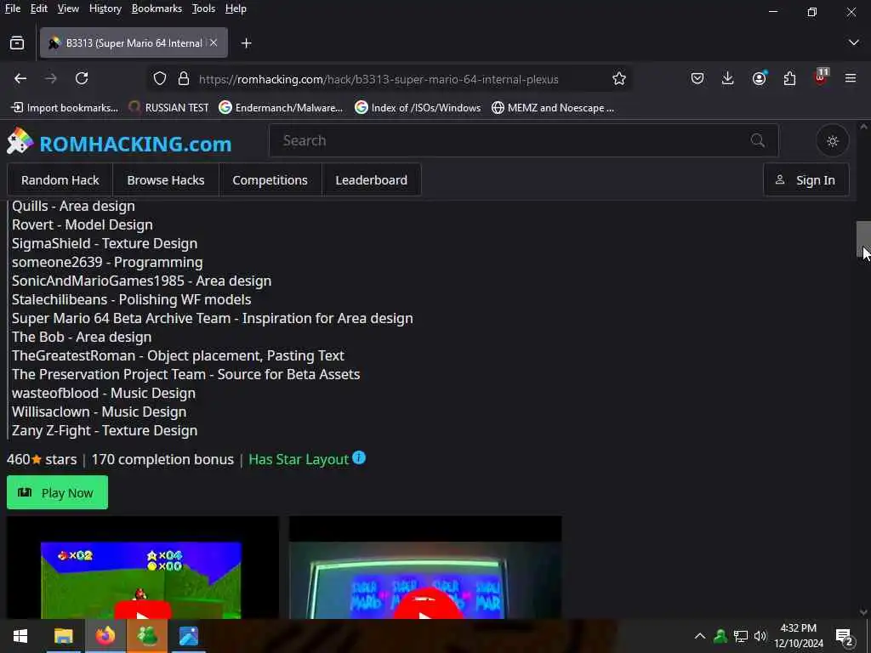Screen dimensions: 871x653
Task: Click the Has Star Layout link
Action: pyautogui.click(x=299, y=459)
